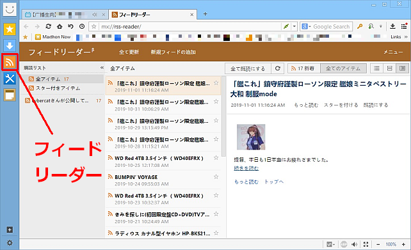Open the RSS feed reader sidebar icon
The image size is (411, 250).
tap(10, 62)
